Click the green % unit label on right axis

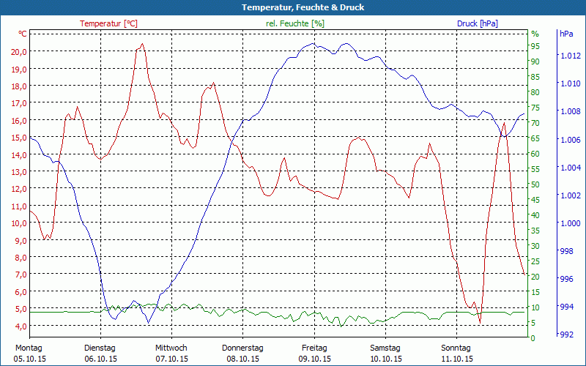pos(535,34)
